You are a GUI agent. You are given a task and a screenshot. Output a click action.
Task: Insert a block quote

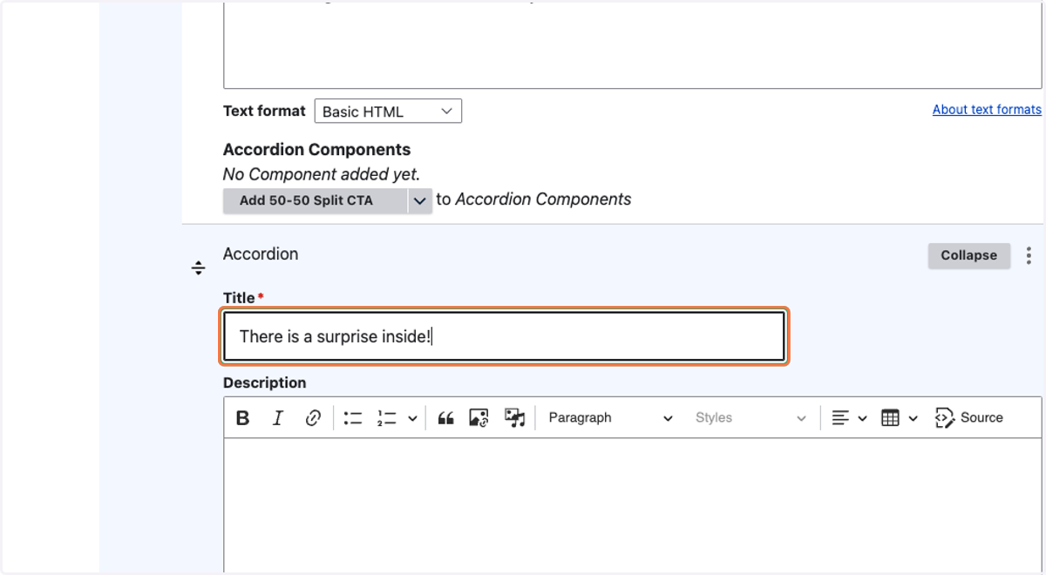point(445,418)
